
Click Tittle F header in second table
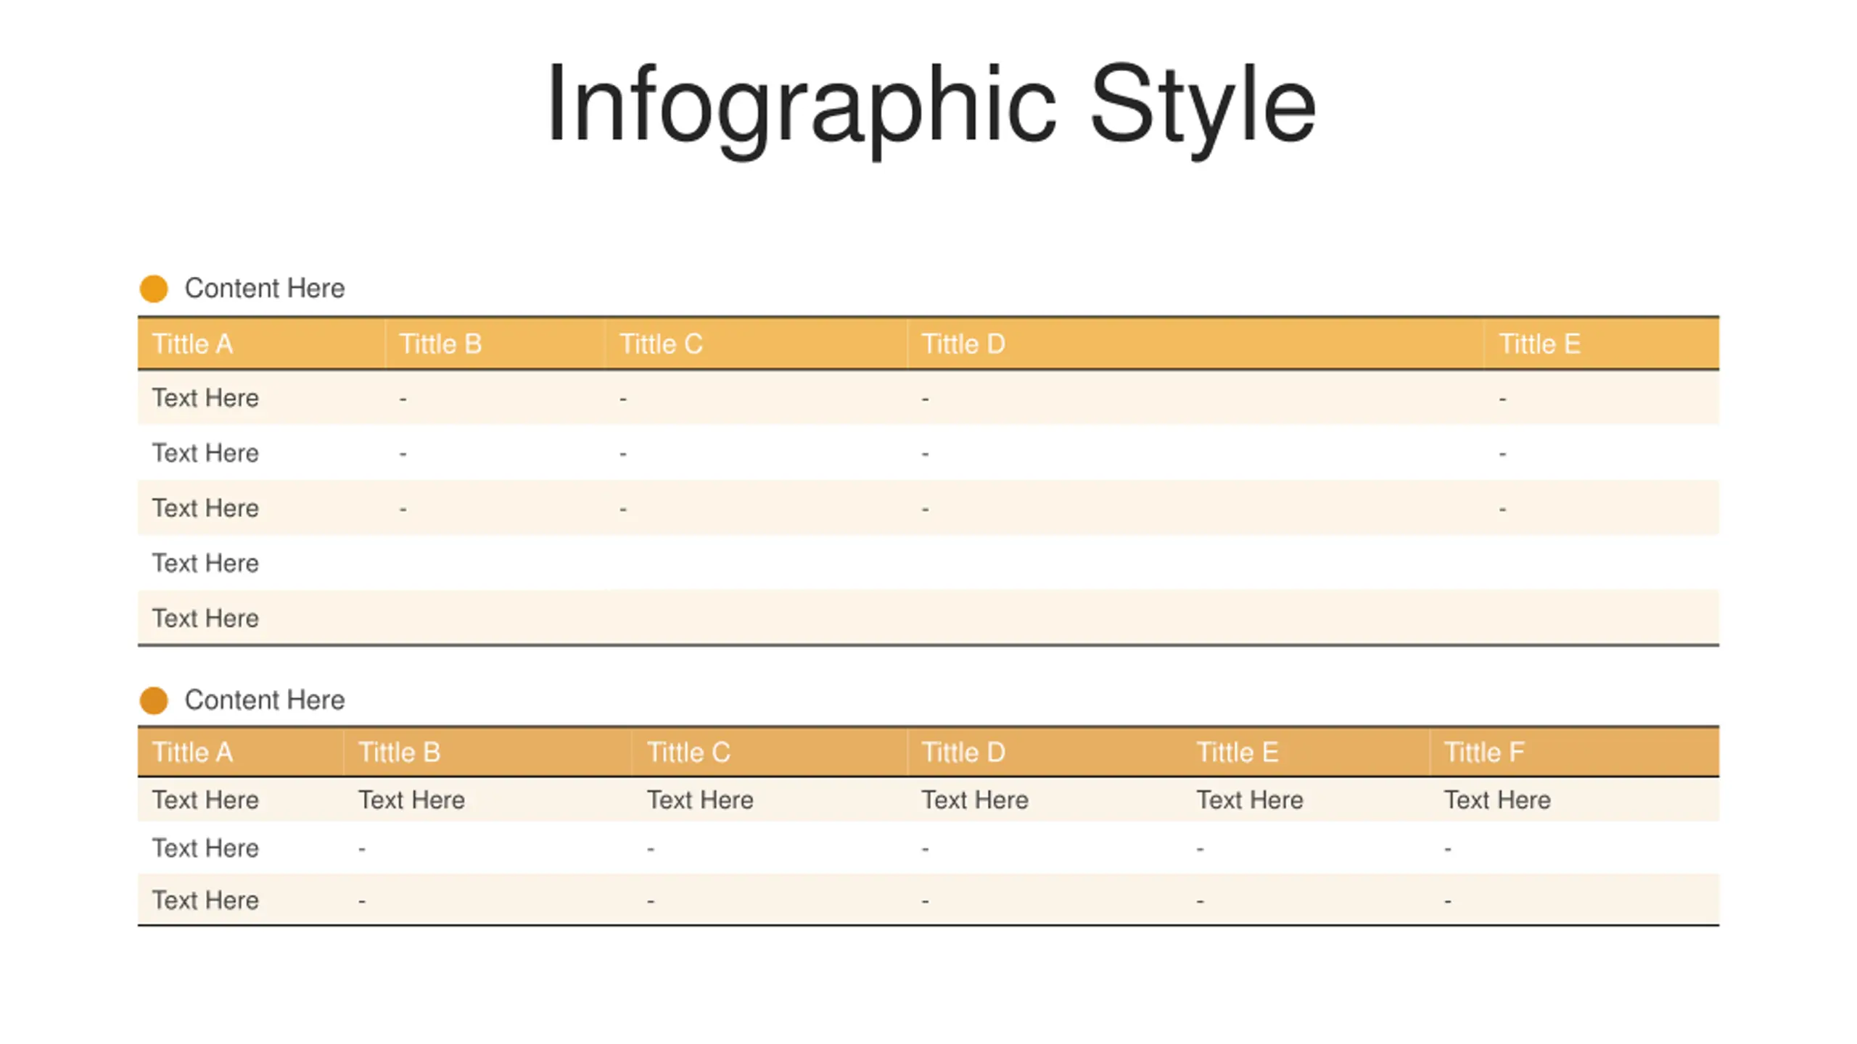tap(1484, 753)
